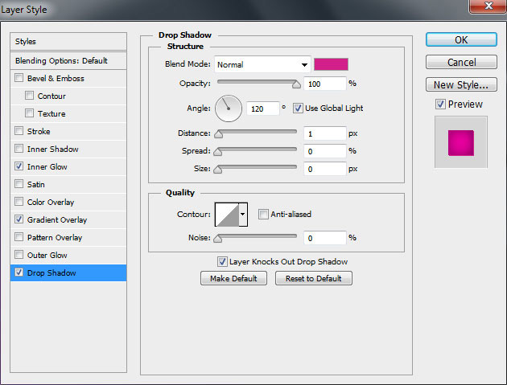The image size is (507, 385).
Task: Click the style preview thumbnail
Action: coord(460,141)
